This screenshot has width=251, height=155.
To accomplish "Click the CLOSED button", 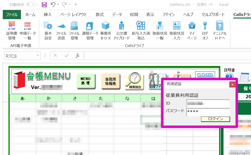I will (x=205, y=75).
